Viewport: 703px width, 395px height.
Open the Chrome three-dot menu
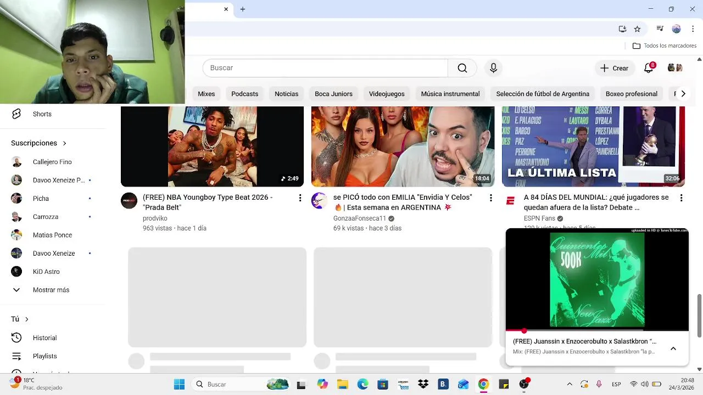693,29
